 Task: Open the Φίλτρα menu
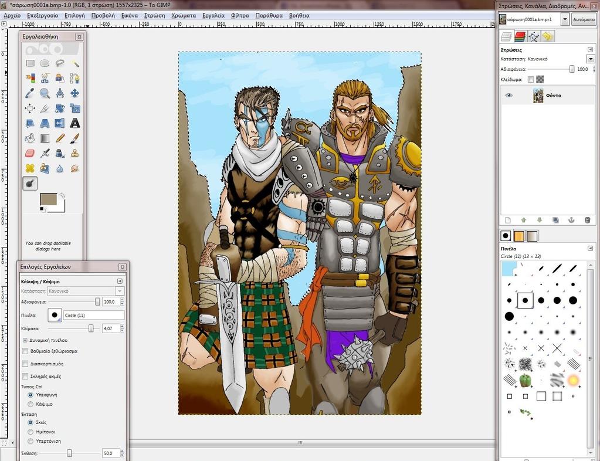240,16
